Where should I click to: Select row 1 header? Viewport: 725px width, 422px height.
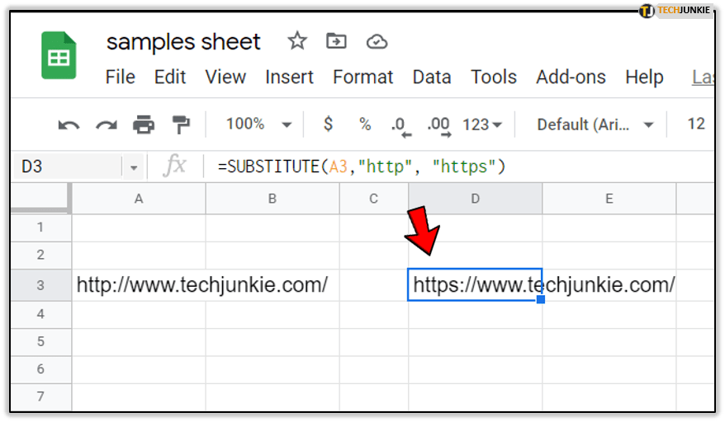coord(40,227)
